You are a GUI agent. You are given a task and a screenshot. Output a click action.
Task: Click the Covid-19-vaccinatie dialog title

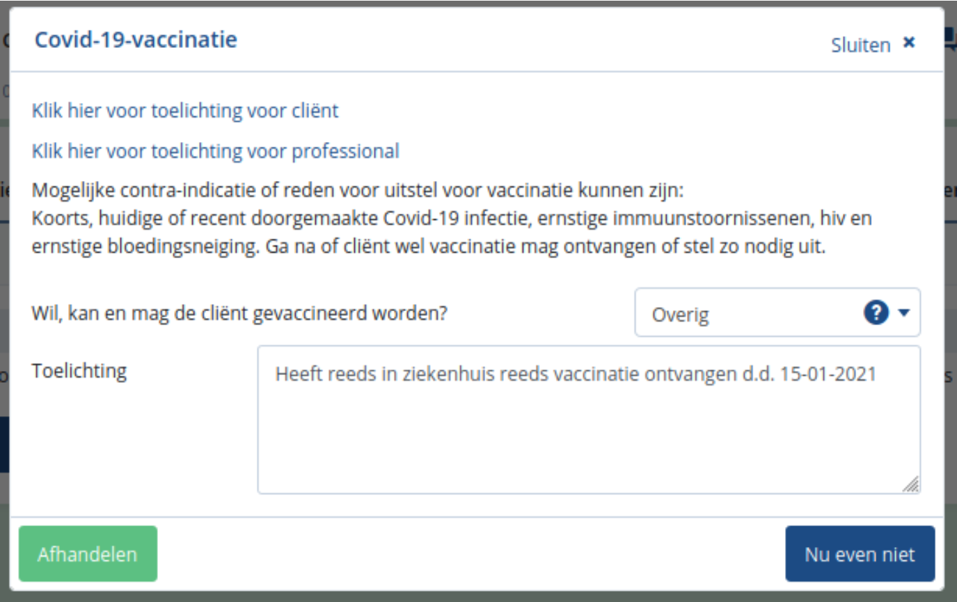(136, 40)
